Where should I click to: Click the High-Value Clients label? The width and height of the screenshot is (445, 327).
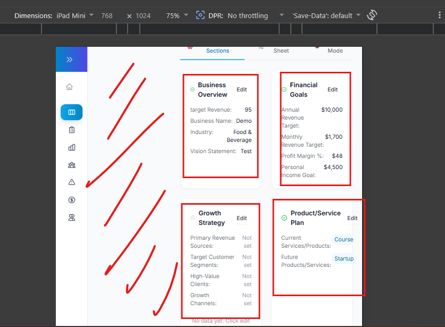pos(205,280)
